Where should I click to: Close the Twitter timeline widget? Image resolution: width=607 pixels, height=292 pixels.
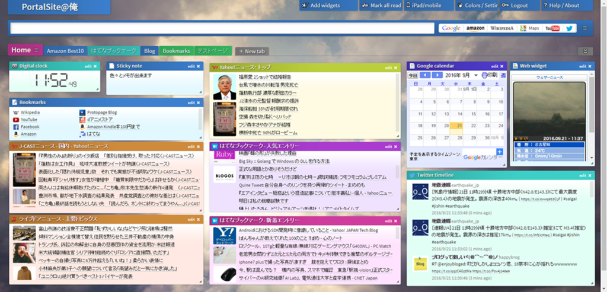pos(590,175)
